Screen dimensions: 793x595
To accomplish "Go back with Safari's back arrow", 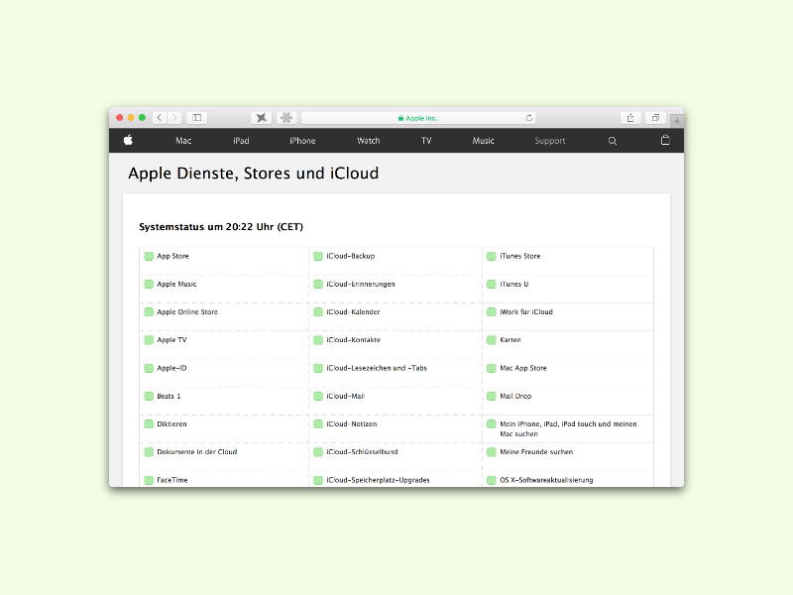I will pos(160,118).
